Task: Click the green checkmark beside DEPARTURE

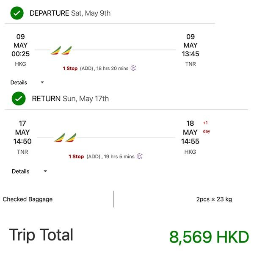Action: (x=17, y=13)
